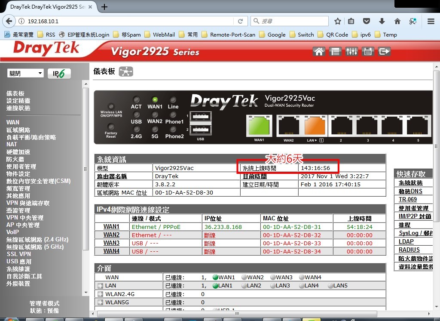440x321 pixels.
Task: Open the WAN1 link in IPv4 table
Action: click(x=111, y=227)
